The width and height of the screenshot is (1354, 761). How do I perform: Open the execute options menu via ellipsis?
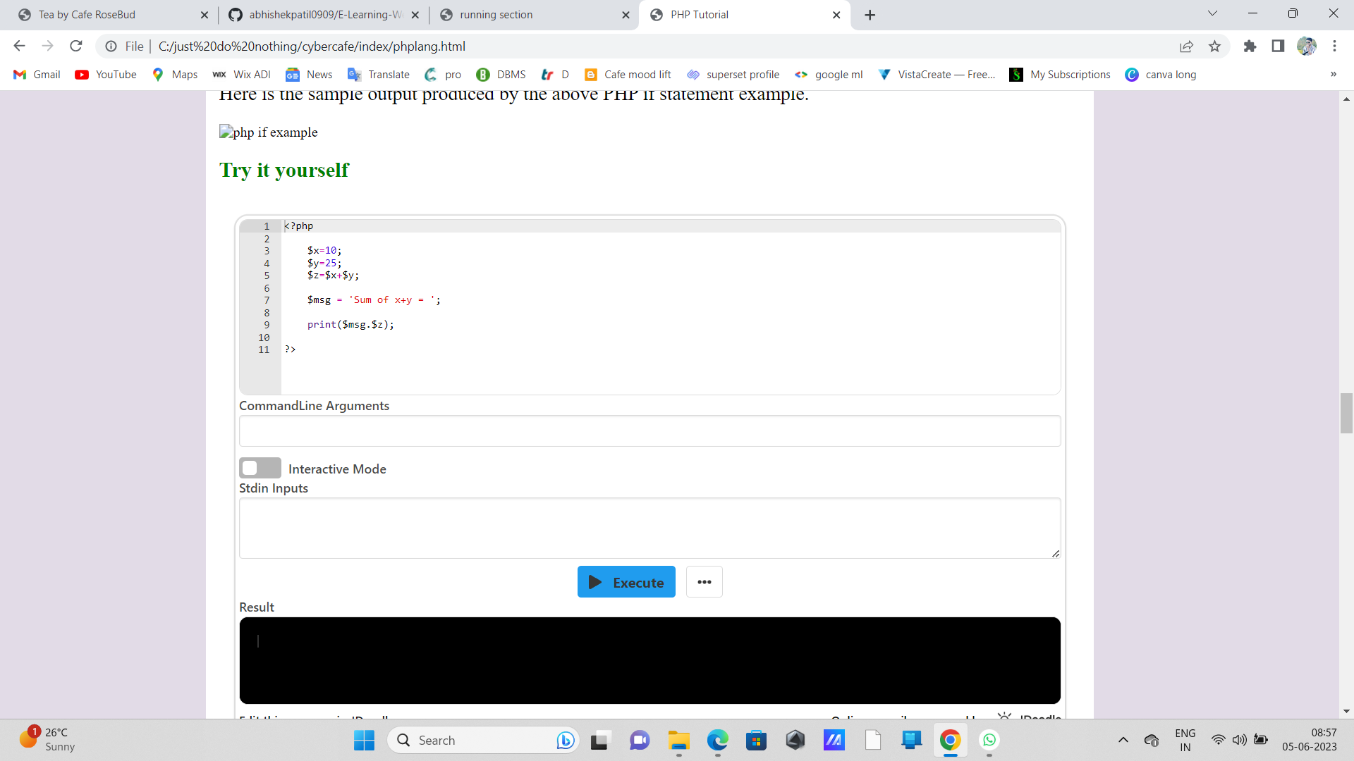704,581
